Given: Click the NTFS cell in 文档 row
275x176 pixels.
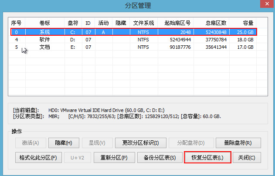Looking at the screenshot, I should pyautogui.click(x=143, y=47).
